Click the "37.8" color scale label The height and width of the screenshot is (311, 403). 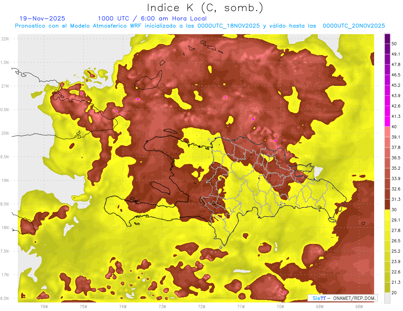(396, 147)
